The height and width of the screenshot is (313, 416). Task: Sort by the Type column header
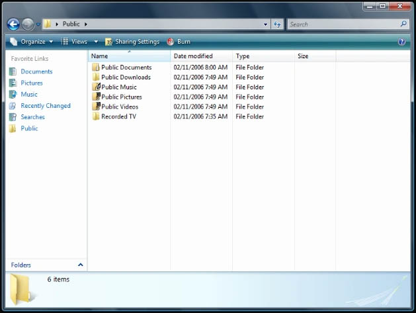click(x=263, y=56)
